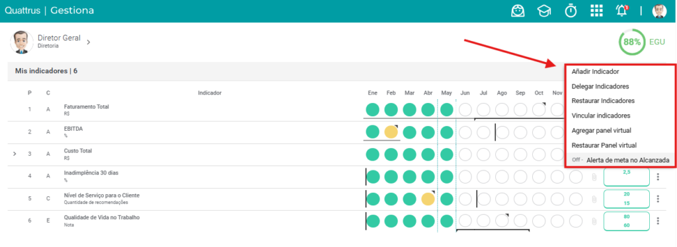Screen dimensions: 677x247
Task: Open the user avatar in the top bar
Action: pyautogui.click(x=659, y=11)
